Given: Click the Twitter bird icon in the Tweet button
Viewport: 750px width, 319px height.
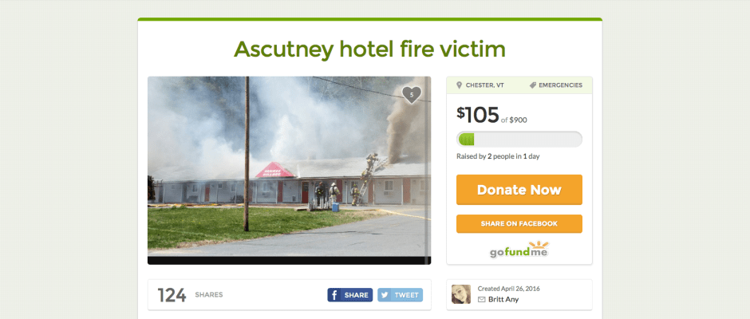Looking at the screenshot, I should [385, 295].
